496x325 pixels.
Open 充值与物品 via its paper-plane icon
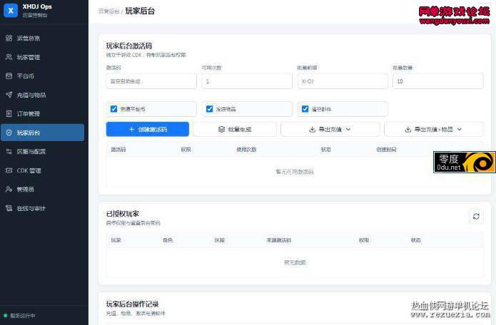pyautogui.click(x=9, y=95)
